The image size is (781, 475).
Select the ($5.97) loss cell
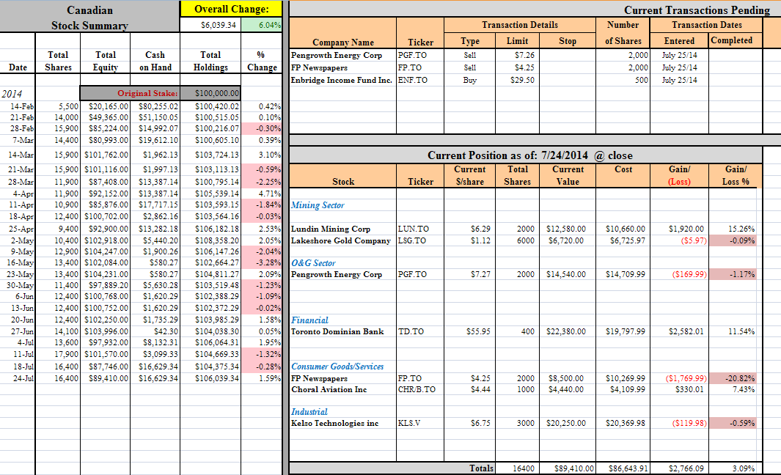(679, 240)
